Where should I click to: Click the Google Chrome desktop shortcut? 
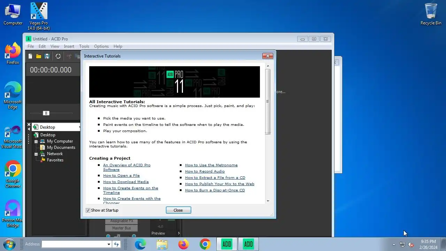coord(13,174)
